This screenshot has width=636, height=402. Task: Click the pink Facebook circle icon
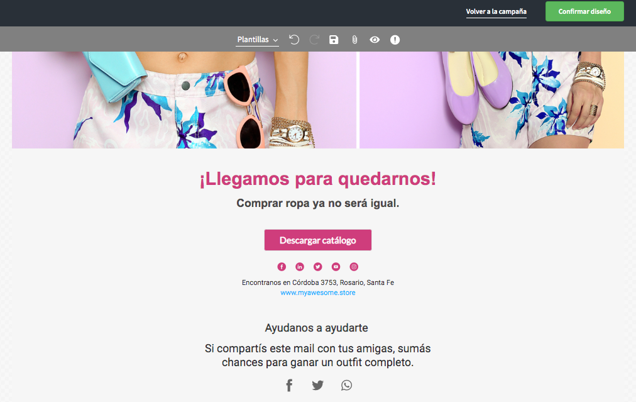(282, 267)
